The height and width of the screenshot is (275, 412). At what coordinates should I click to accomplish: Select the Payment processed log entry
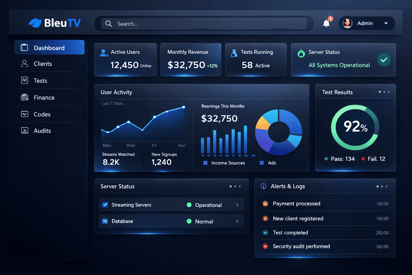[296, 204]
